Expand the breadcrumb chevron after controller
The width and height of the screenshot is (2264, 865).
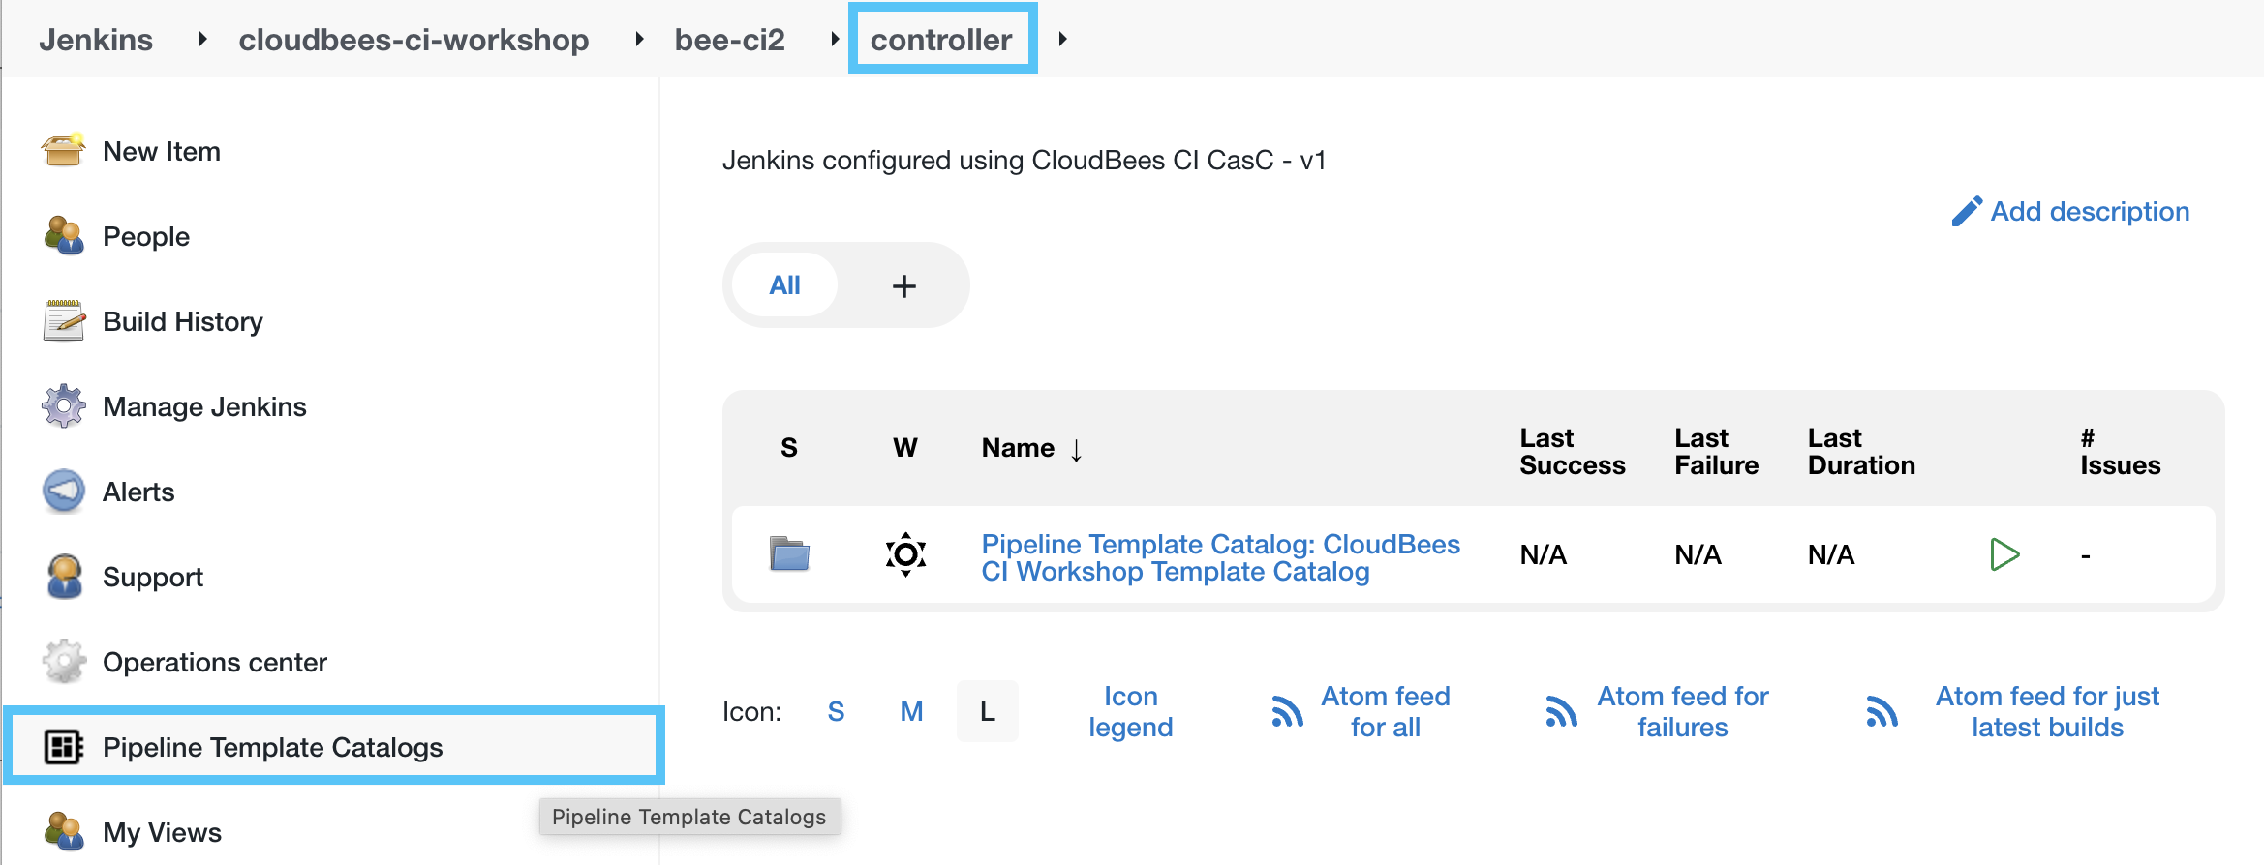coord(1063,39)
